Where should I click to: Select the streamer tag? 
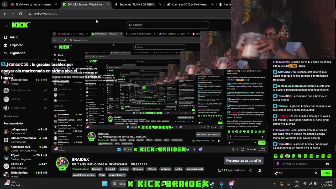[138, 169]
